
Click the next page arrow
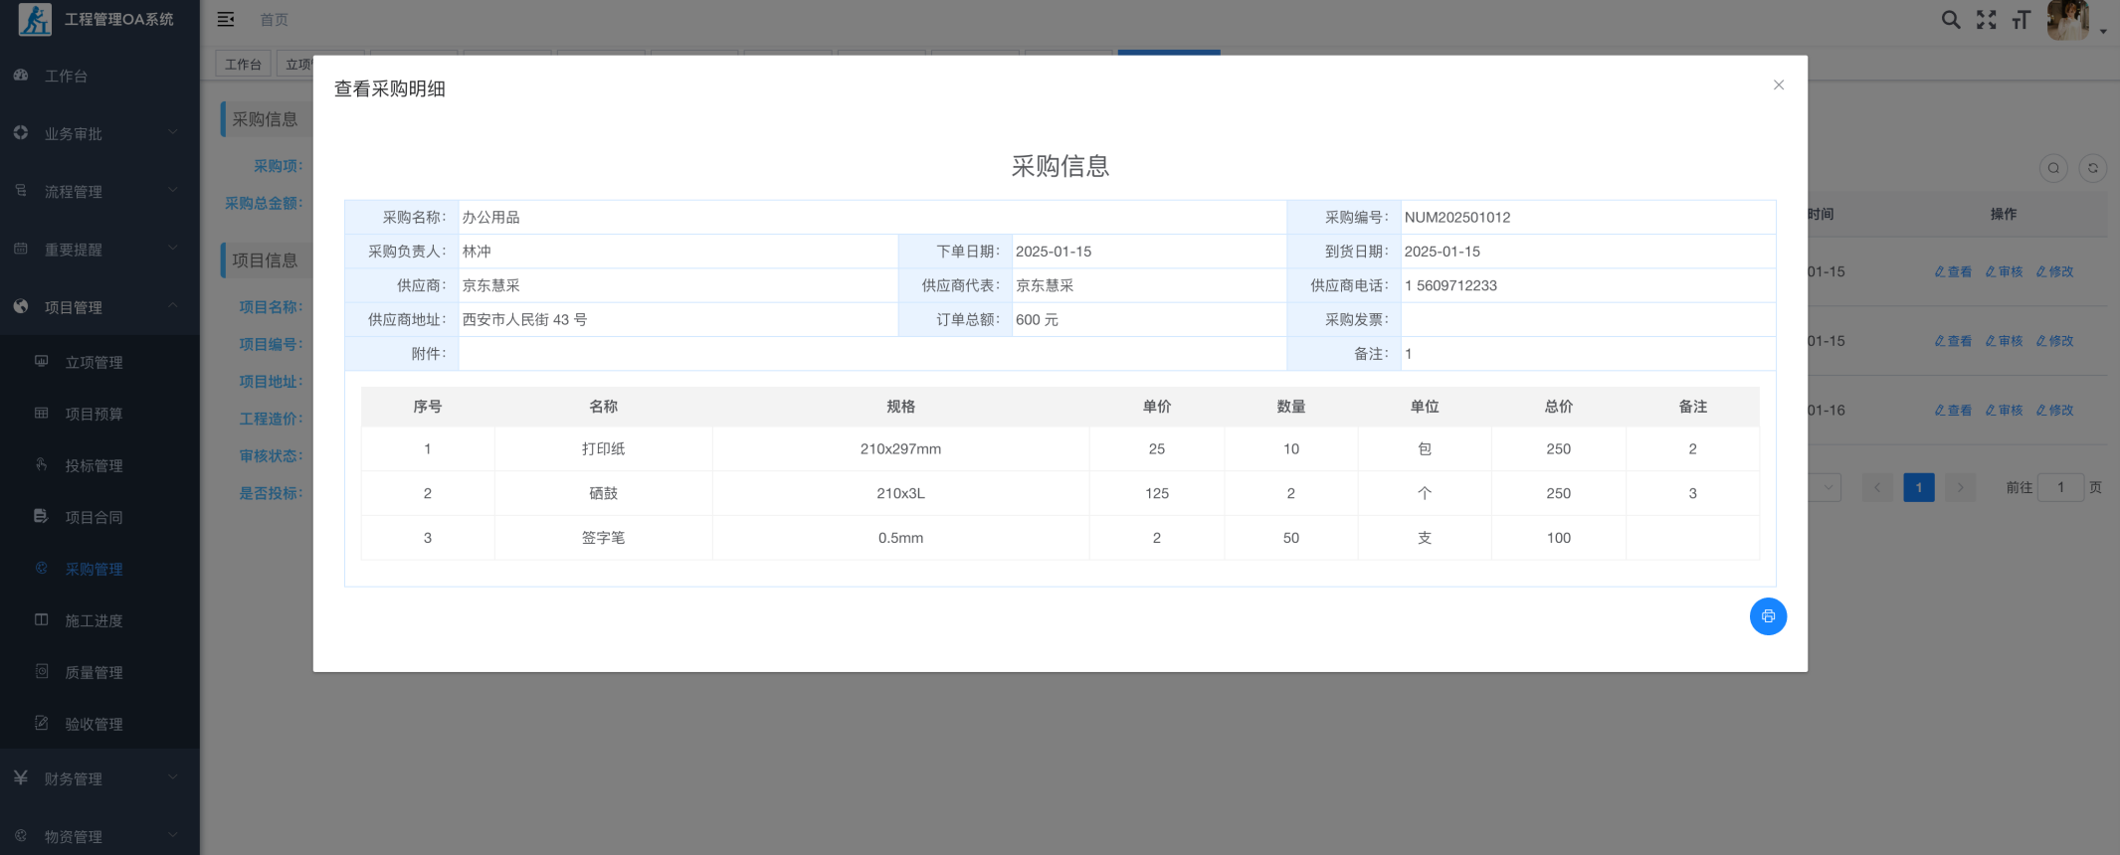1960,487
